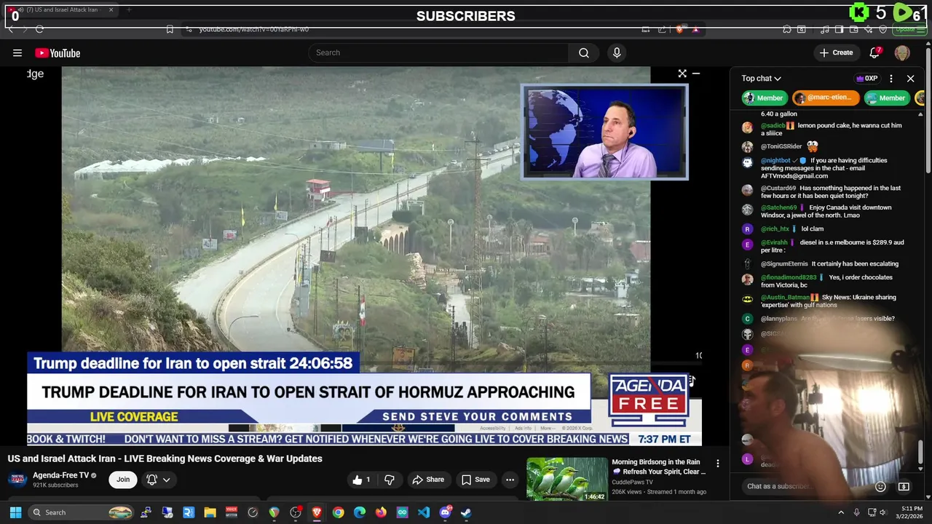
Task: Open Brave Shields lion icon
Action: pos(680,29)
